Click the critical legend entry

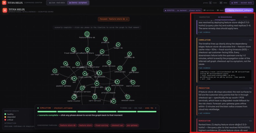coord(9,120)
